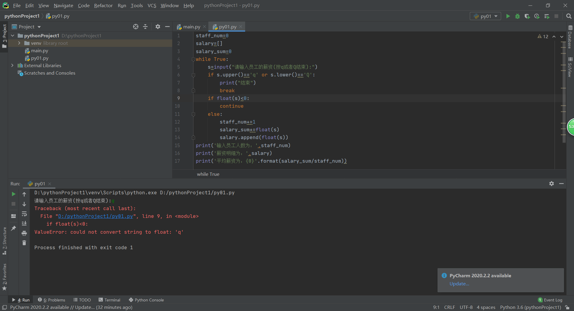
Task: Open the VCS menu
Action: [152, 5]
